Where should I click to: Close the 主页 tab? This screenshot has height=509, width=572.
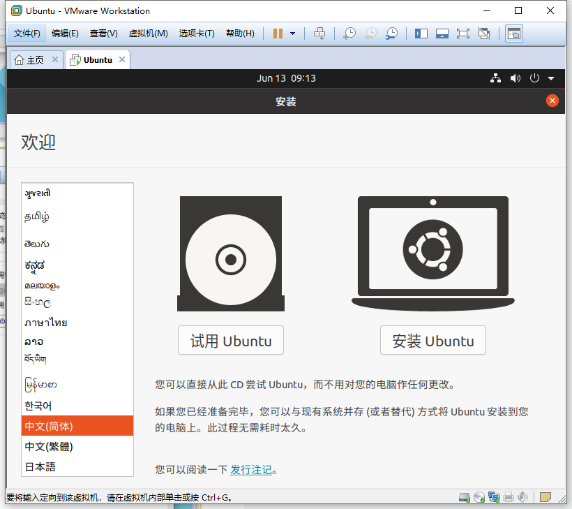(x=55, y=59)
